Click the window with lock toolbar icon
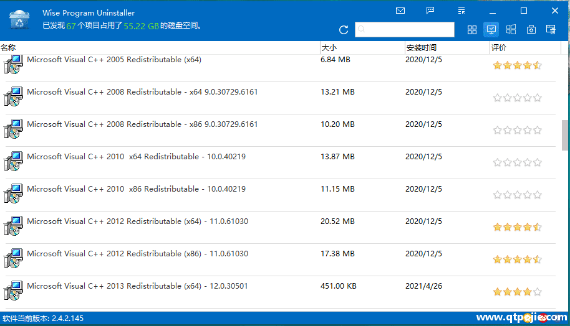The width and height of the screenshot is (570, 326). [551, 29]
